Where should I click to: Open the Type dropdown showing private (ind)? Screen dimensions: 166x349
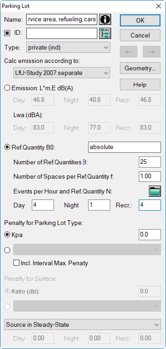[x=68, y=47]
